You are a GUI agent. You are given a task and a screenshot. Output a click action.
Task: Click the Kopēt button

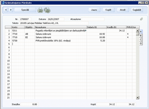[x=109, y=10]
